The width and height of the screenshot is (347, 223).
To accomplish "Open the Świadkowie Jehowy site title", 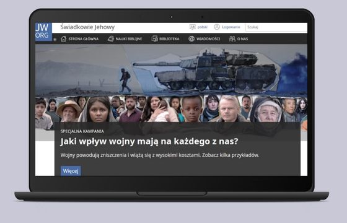I will click(x=87, y=27).
